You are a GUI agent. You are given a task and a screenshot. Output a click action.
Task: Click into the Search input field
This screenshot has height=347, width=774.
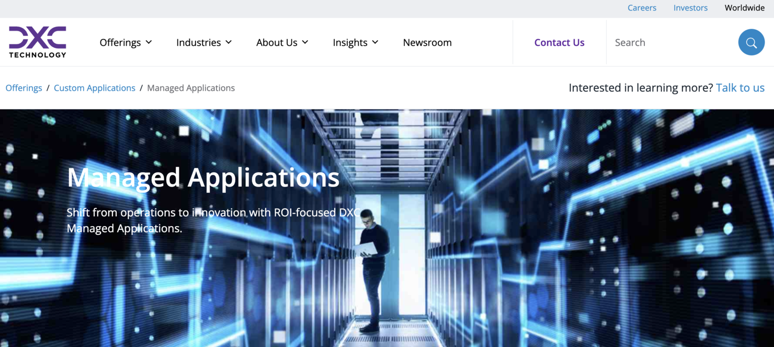point(673,42)
